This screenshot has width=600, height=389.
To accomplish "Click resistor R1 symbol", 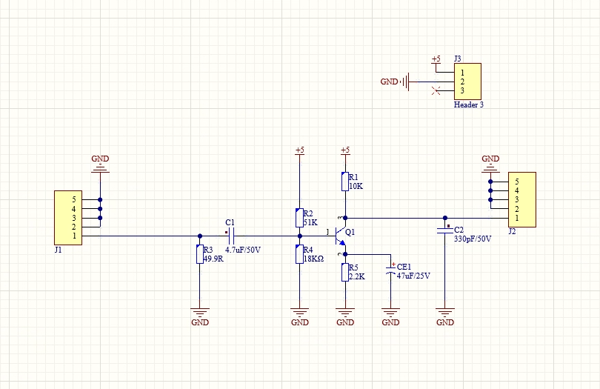I will pos(345,182).
